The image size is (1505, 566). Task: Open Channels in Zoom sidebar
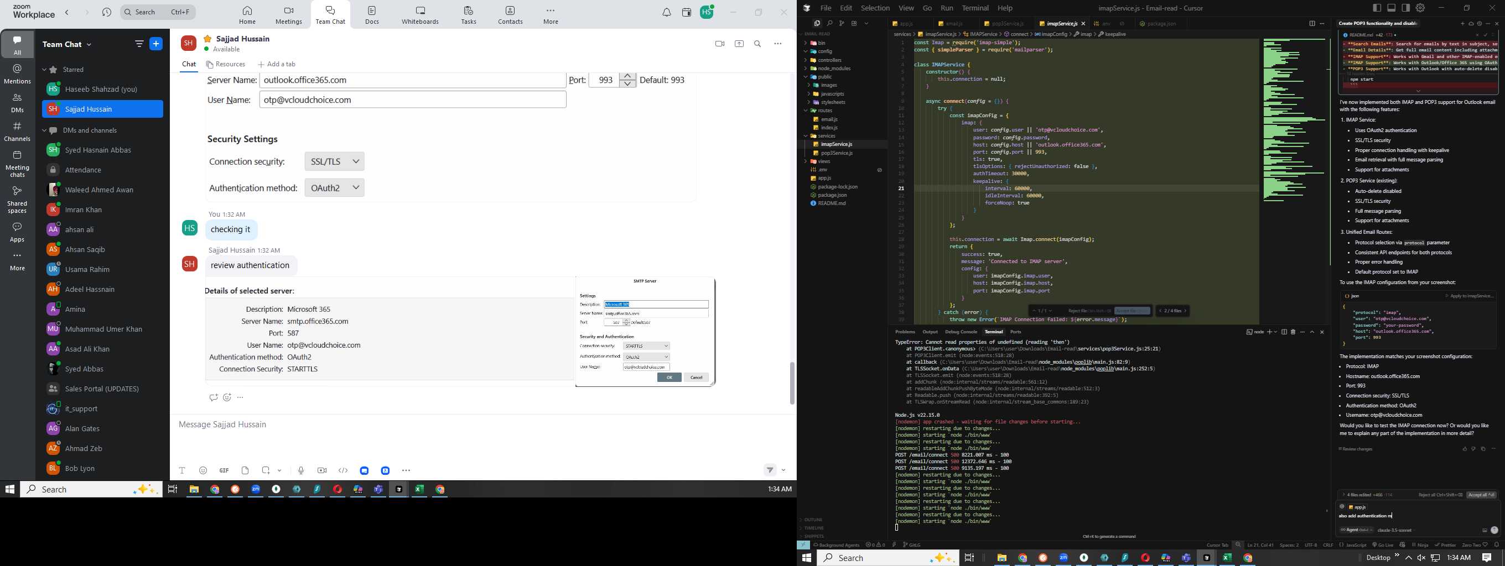point(17,132)
